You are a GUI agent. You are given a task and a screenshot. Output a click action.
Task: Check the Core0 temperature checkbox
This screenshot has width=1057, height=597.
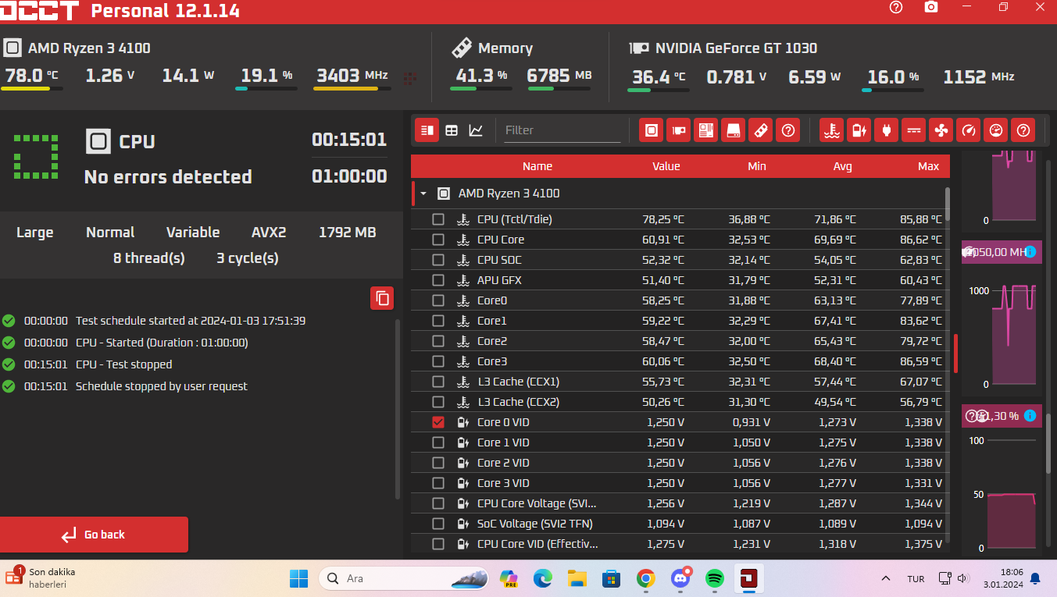pyautogui.click(x=438, y=300)
